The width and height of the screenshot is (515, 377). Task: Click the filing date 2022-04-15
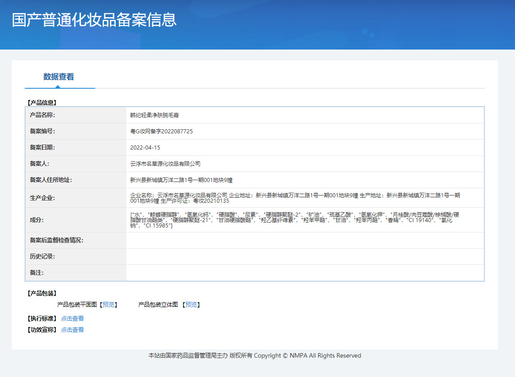pyautogui.click(x=145, y=148)
